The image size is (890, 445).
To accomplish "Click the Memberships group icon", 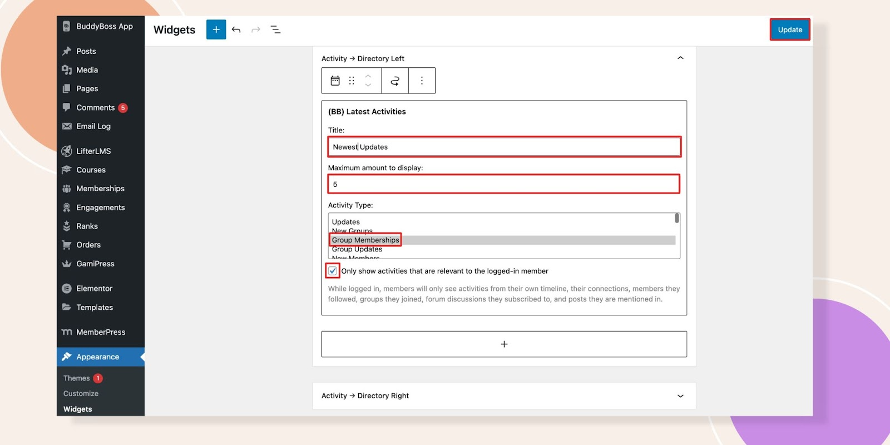I will (67, 189).
